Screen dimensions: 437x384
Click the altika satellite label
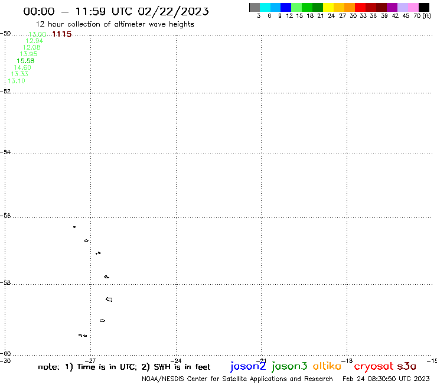(327, 366)
